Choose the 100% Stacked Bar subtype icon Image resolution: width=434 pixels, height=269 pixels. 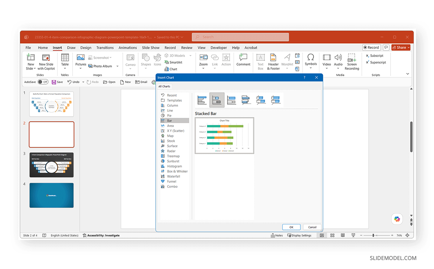[232, 100]
